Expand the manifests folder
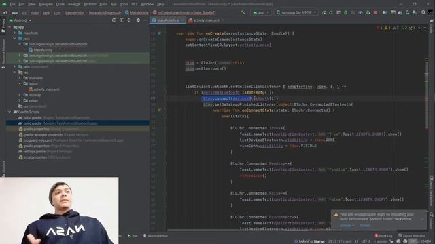 pyautogui.click(x=15, y=33)
